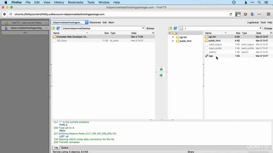Go up a directory in local pane

coord(53,28)
